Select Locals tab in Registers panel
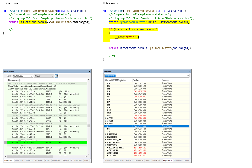 tap(148, 160)
